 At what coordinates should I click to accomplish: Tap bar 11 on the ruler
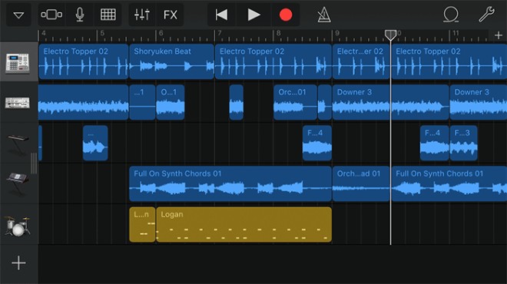coord(456,33)
